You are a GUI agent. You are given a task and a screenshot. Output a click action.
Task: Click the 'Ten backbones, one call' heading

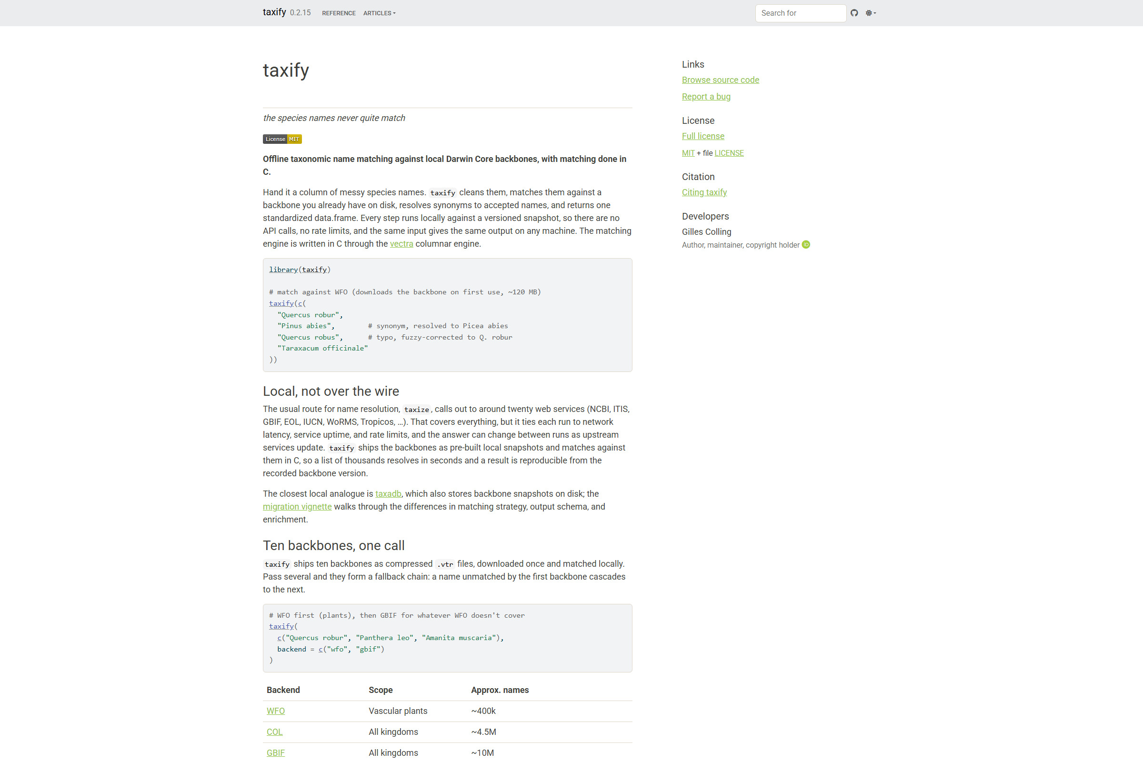[x=334, y=546]
